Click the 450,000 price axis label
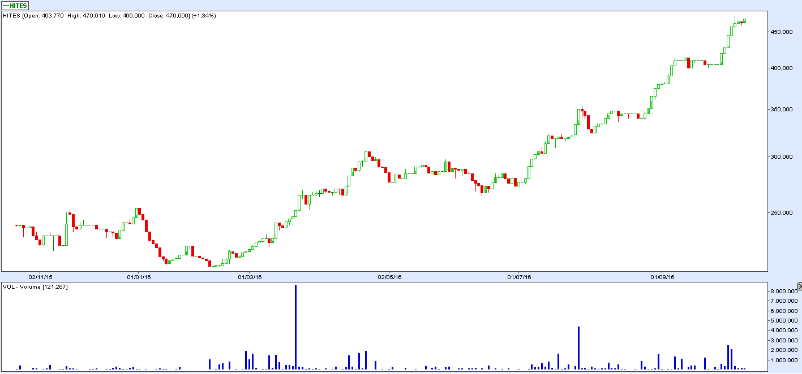This screenshot has width=802, height=374. (782, 32)
